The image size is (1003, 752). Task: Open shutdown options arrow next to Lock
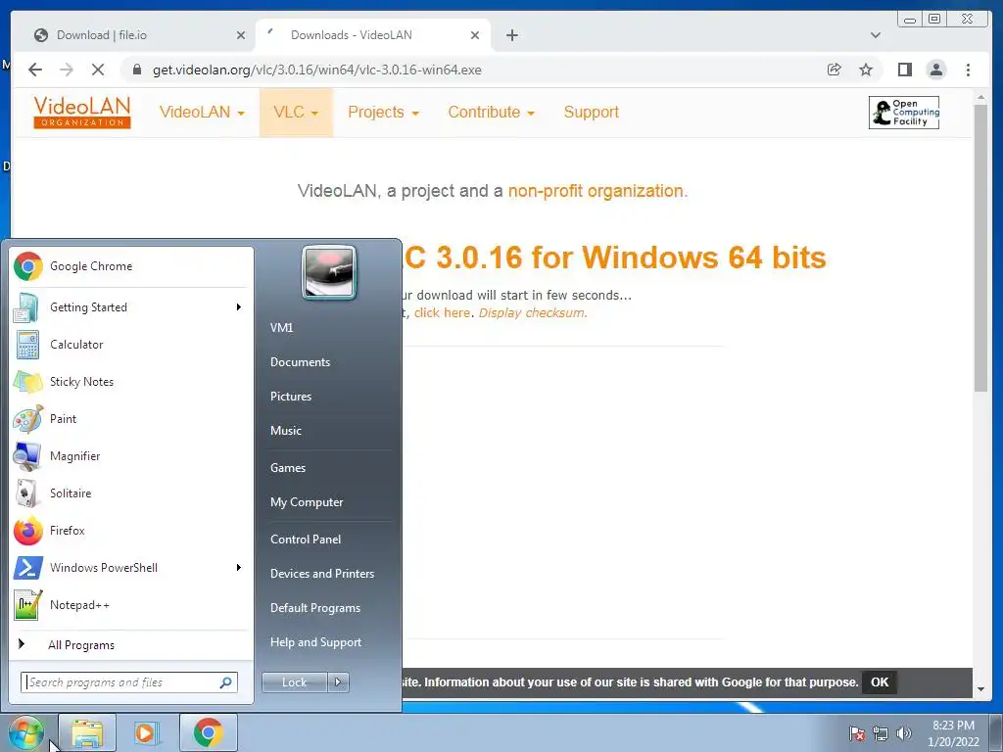click(338, 682)
